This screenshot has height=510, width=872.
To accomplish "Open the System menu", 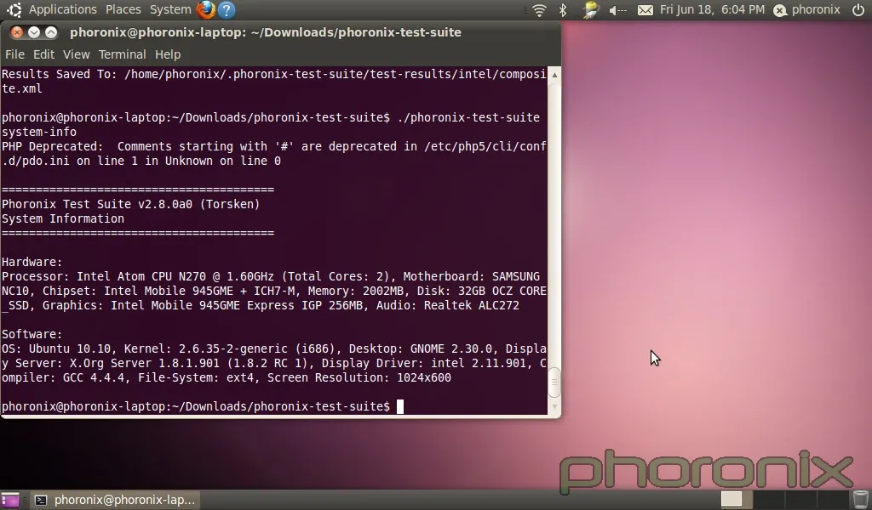I will coord(170,9).
